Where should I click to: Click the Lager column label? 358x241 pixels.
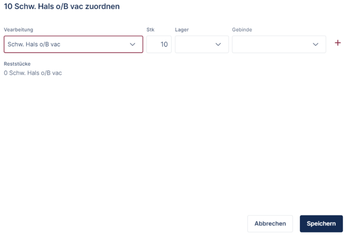pos(182,30)
